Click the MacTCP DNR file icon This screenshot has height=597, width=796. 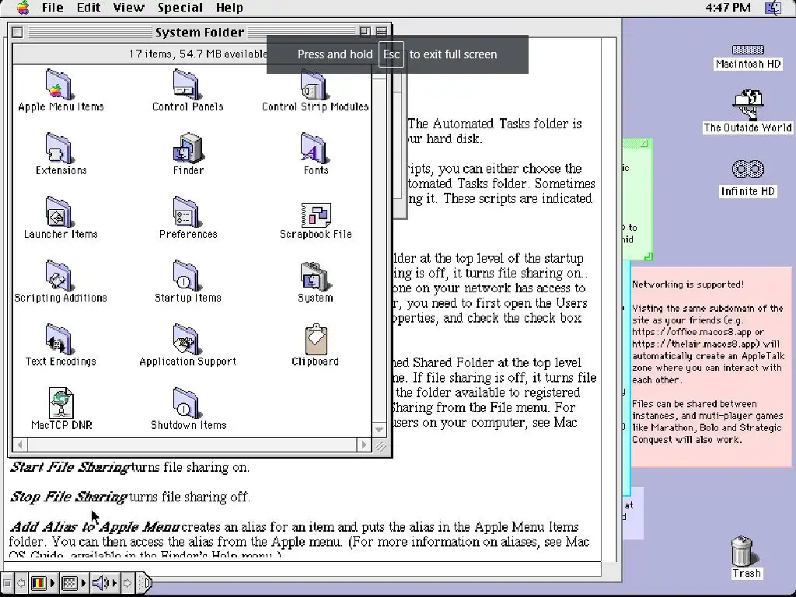click(61, 403)
